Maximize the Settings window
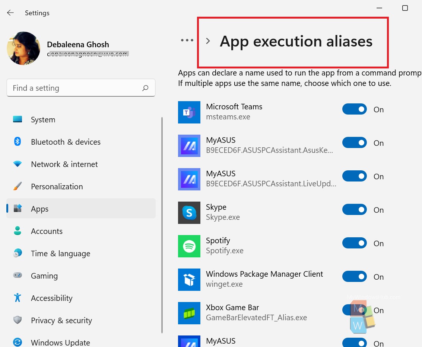This screenshot has height=347, width=422. coord(405,8)
